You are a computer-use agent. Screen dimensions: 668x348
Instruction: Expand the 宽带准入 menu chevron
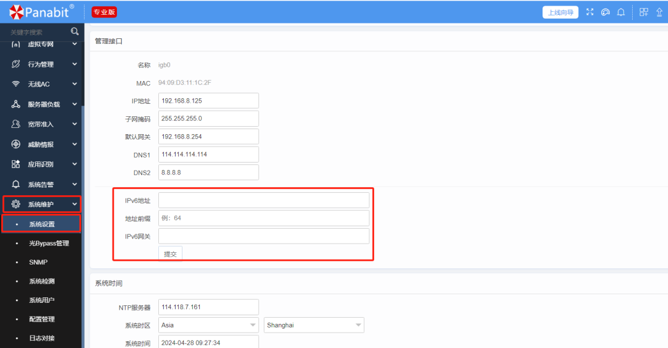(75, 124)
